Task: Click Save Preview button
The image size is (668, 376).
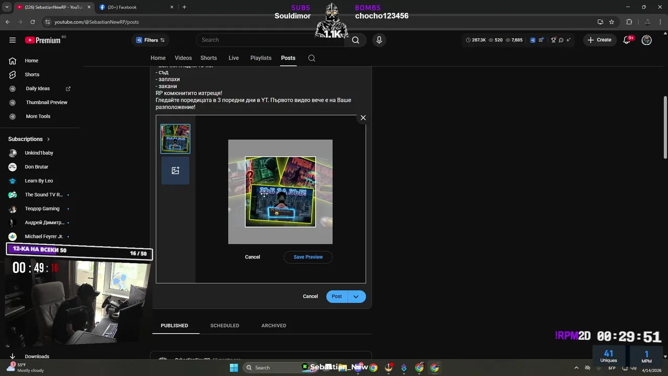Action: tap(308, 257)
